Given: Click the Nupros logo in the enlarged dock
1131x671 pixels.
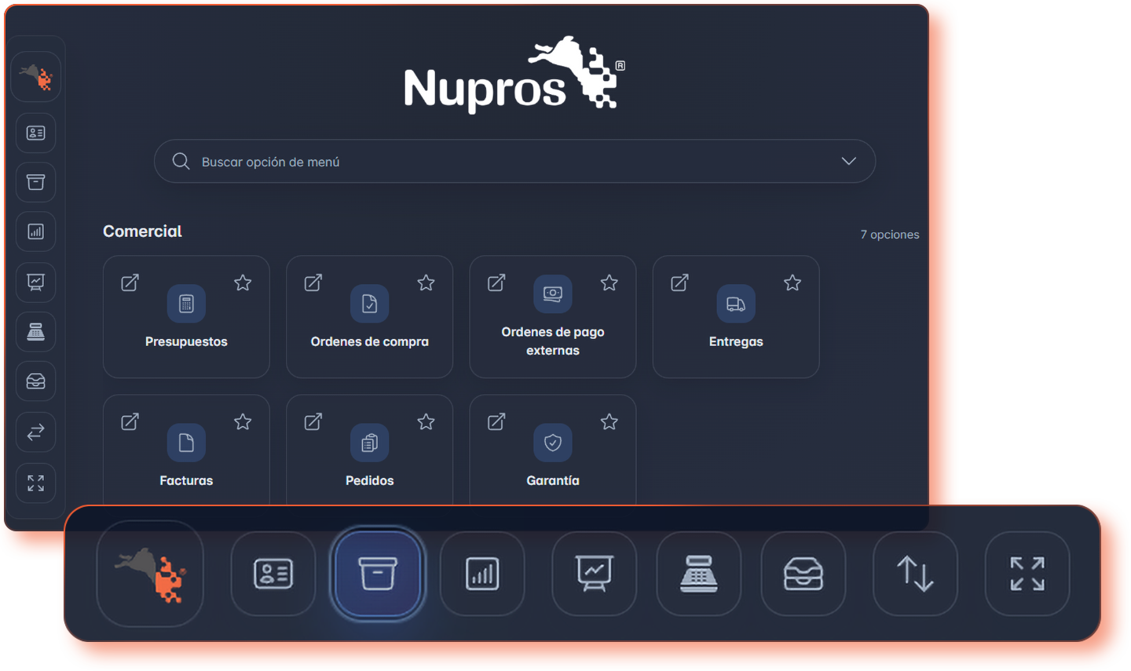Looking at the screenshot, I should tap(150, 574).
